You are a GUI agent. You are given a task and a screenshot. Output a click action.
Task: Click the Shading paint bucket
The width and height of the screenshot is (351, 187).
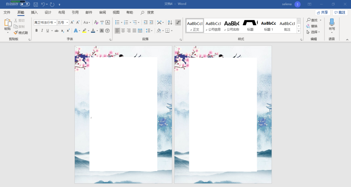pyautogui.click(x=159, y=31)
